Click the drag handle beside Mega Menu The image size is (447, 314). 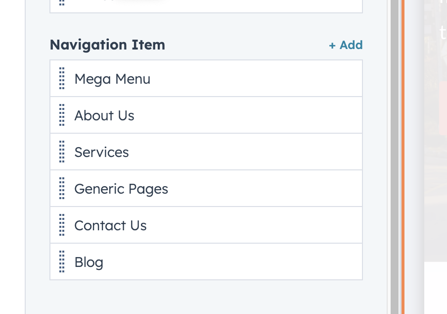pyautogui.click(x=62, y=79)
